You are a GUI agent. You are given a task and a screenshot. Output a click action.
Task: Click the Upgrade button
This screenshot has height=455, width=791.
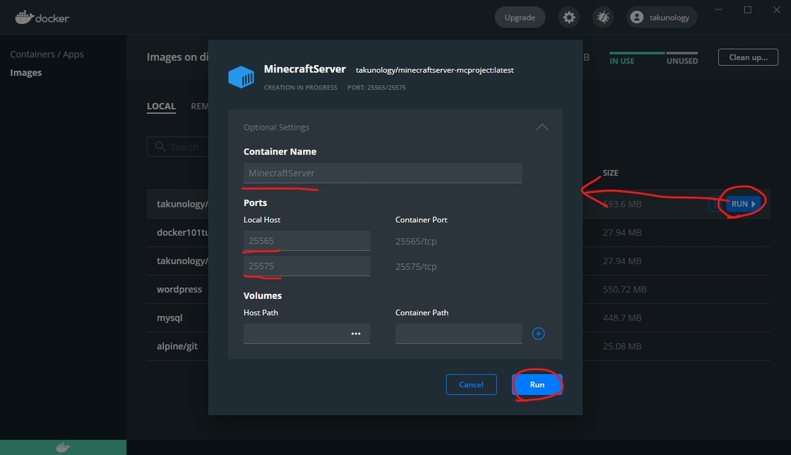click(x=520, y=18)
